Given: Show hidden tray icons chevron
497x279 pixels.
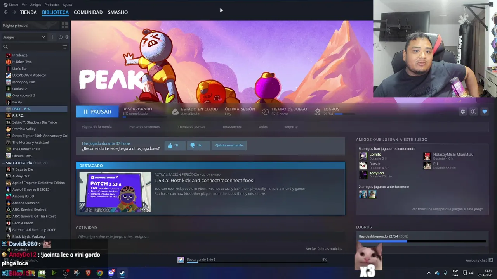Looking at the screenshot, I should pyautogui.click(x=429, y=273).
